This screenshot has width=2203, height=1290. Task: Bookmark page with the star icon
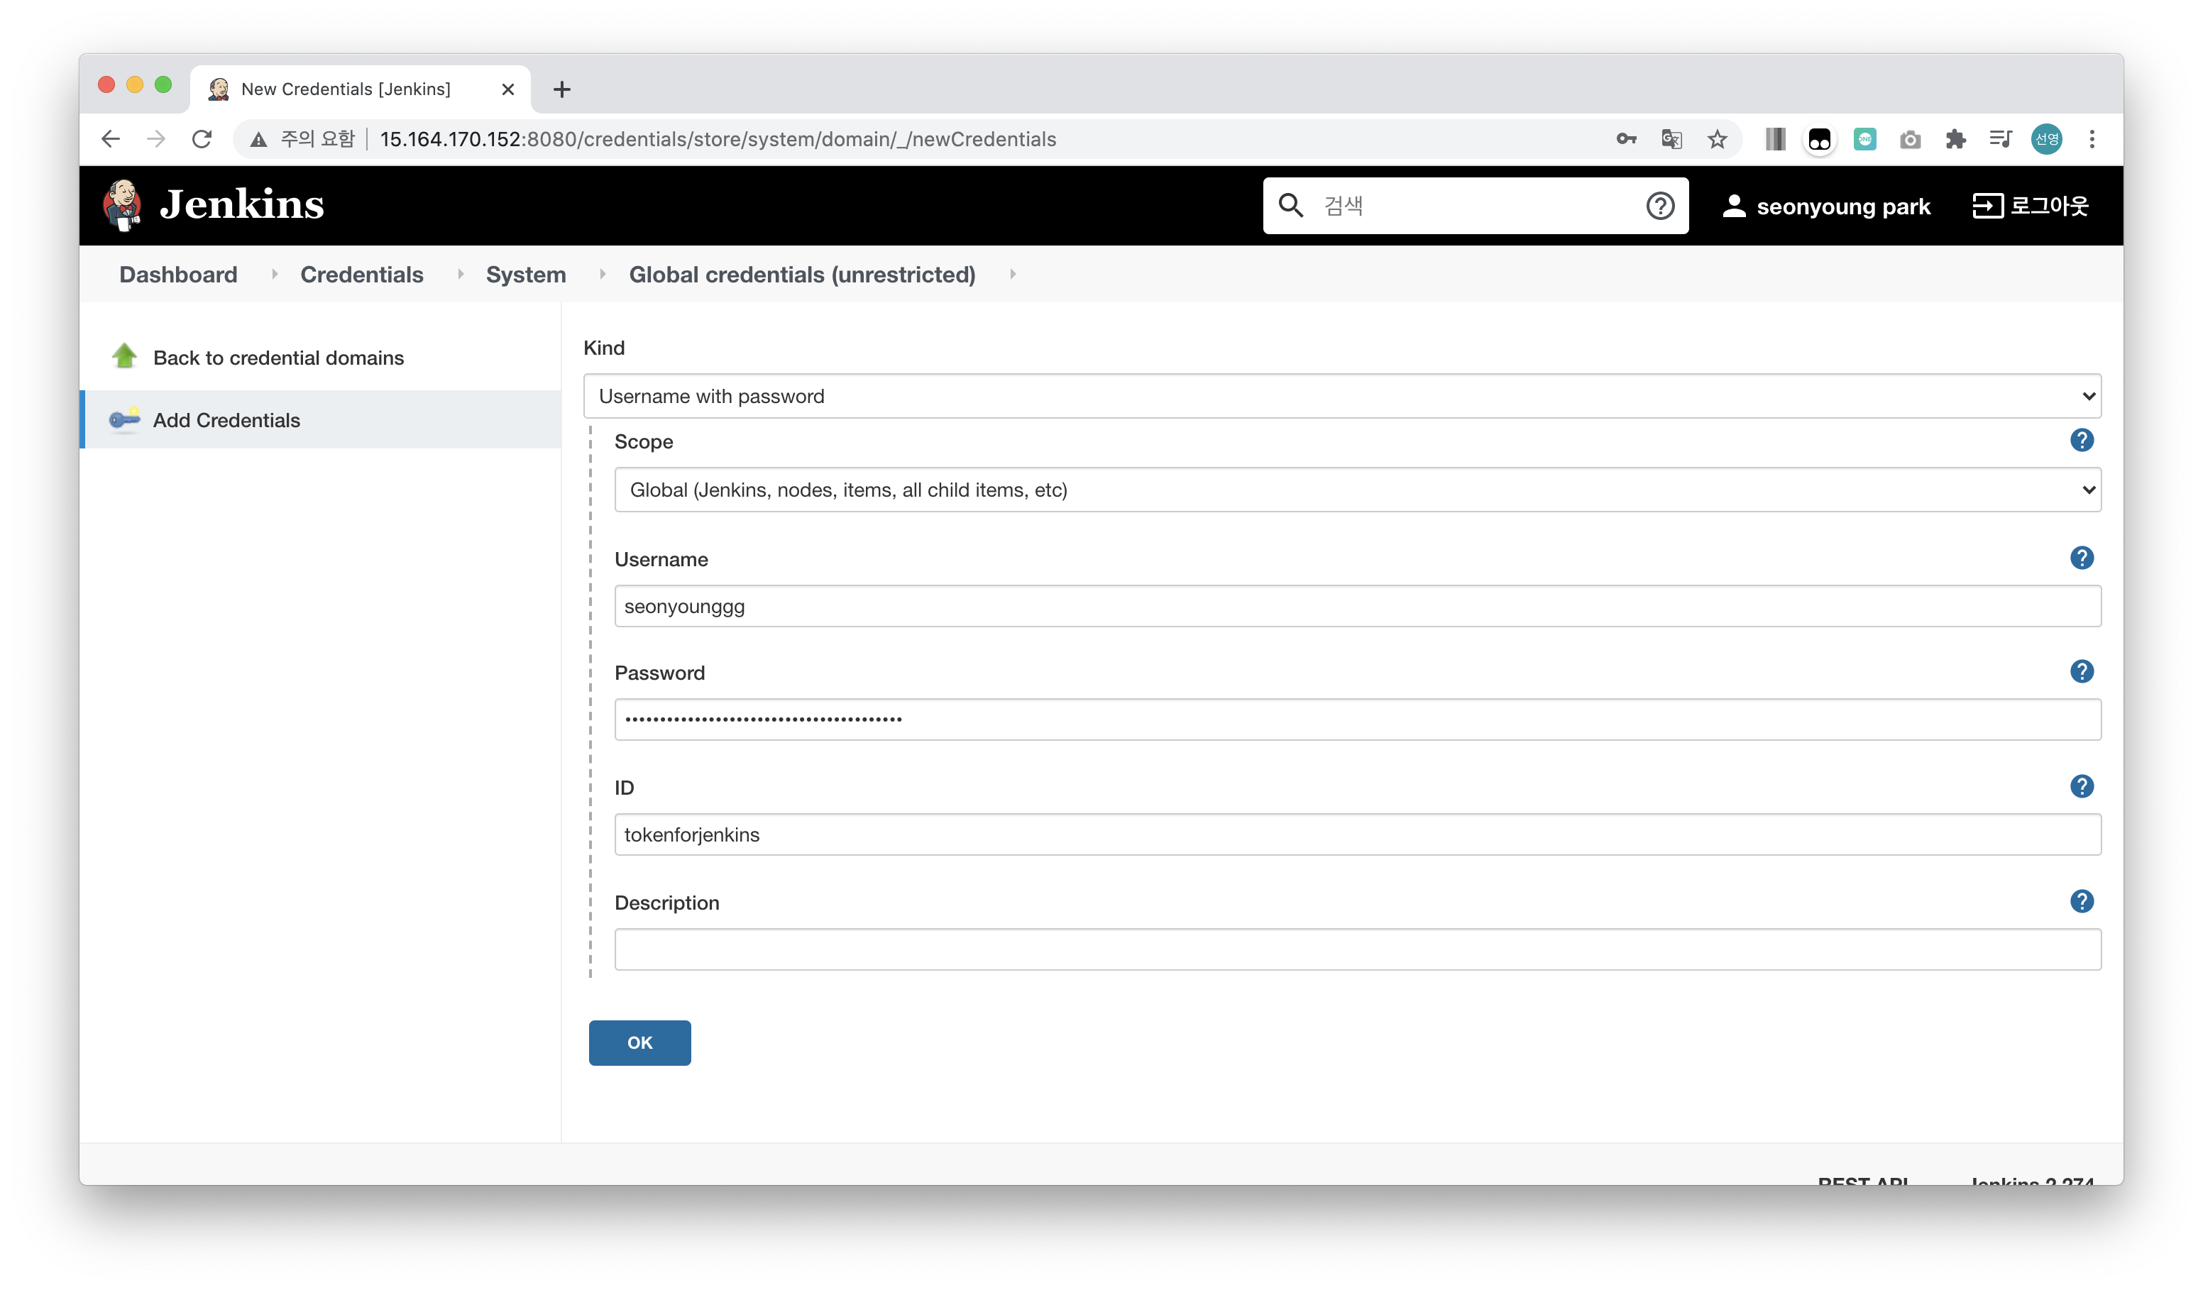pyautogui.click(x=1717, y=139)
